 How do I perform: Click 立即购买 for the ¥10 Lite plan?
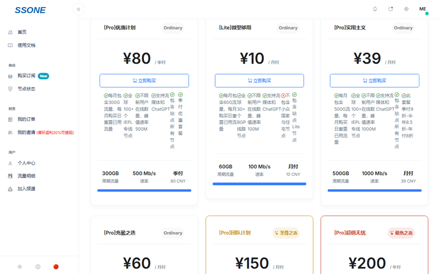(x=259, y=81)
